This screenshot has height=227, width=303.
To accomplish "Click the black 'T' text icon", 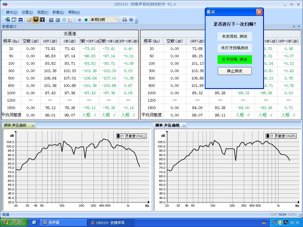I will click(x=42, y=20).
